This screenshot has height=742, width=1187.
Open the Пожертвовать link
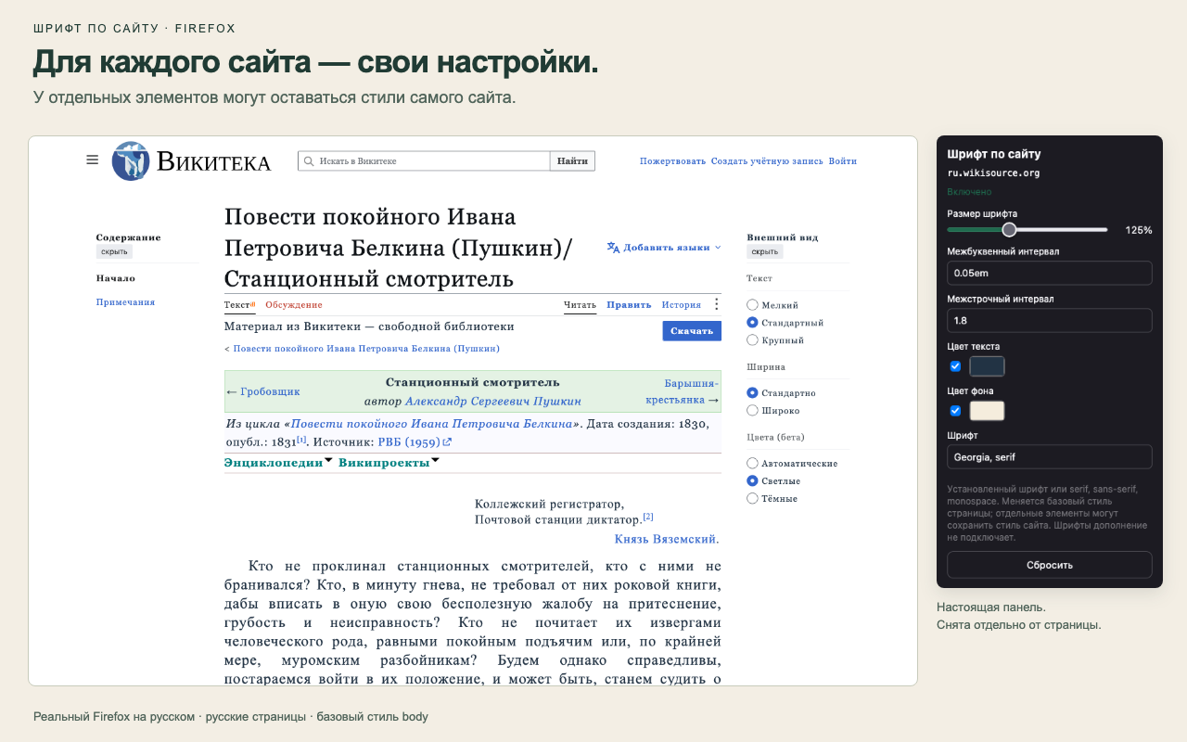672,161
